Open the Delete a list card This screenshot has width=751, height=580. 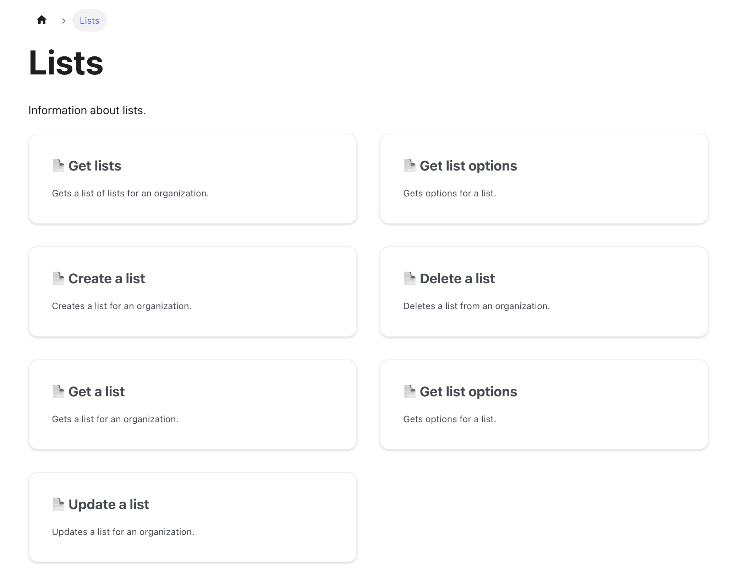(x=544, y=291)
